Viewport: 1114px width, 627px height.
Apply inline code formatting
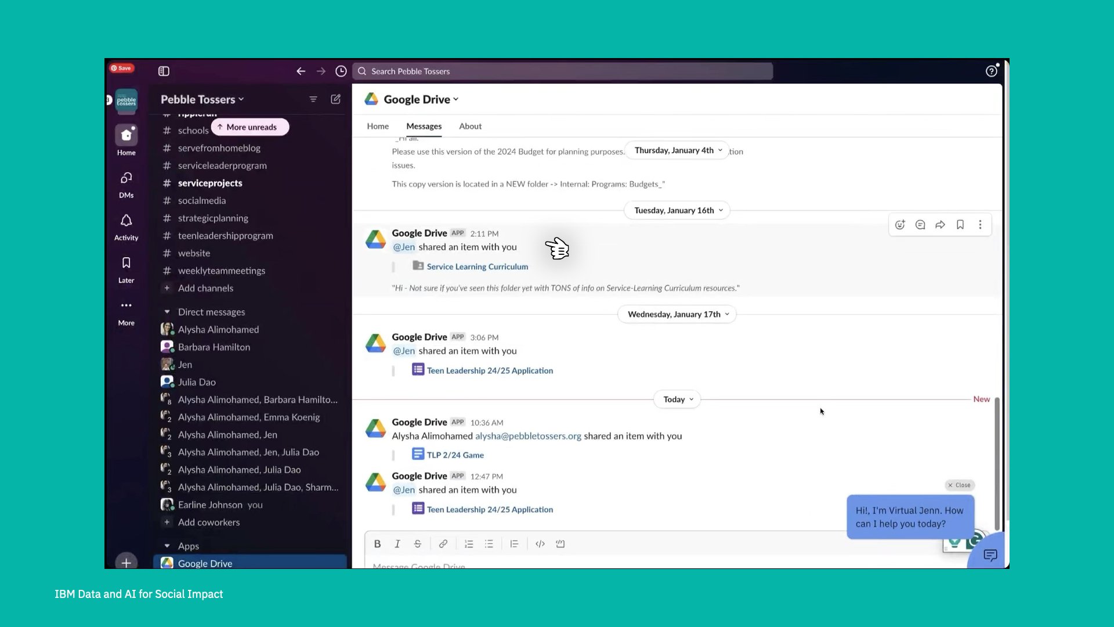point(540,544)
